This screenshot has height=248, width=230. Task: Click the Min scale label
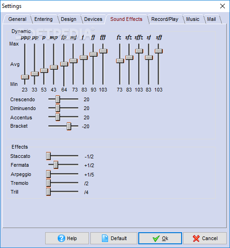pos(14,84)
